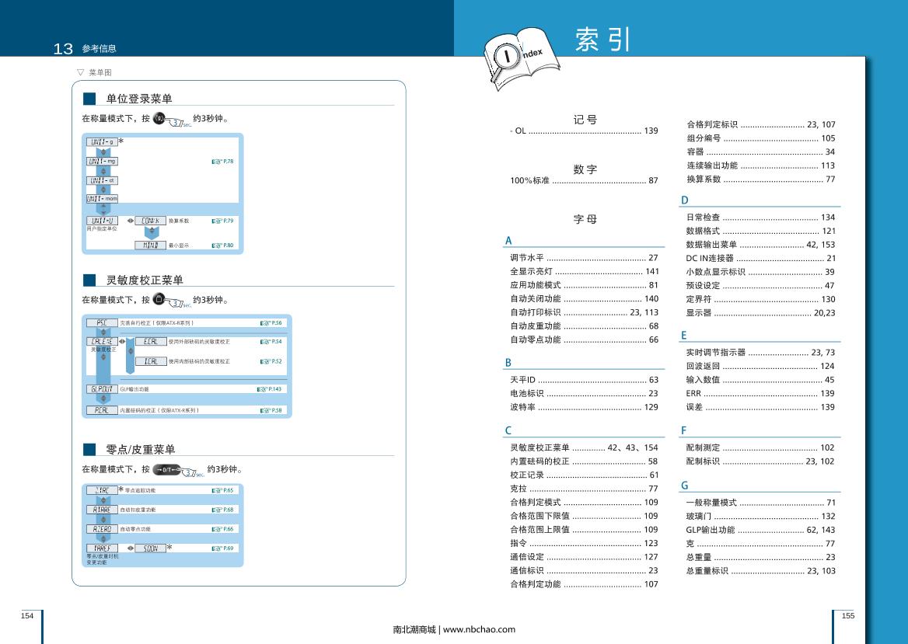Click the calibration weight key icon
This screenshot has width=908, height=644.
(x=160, y=300)
